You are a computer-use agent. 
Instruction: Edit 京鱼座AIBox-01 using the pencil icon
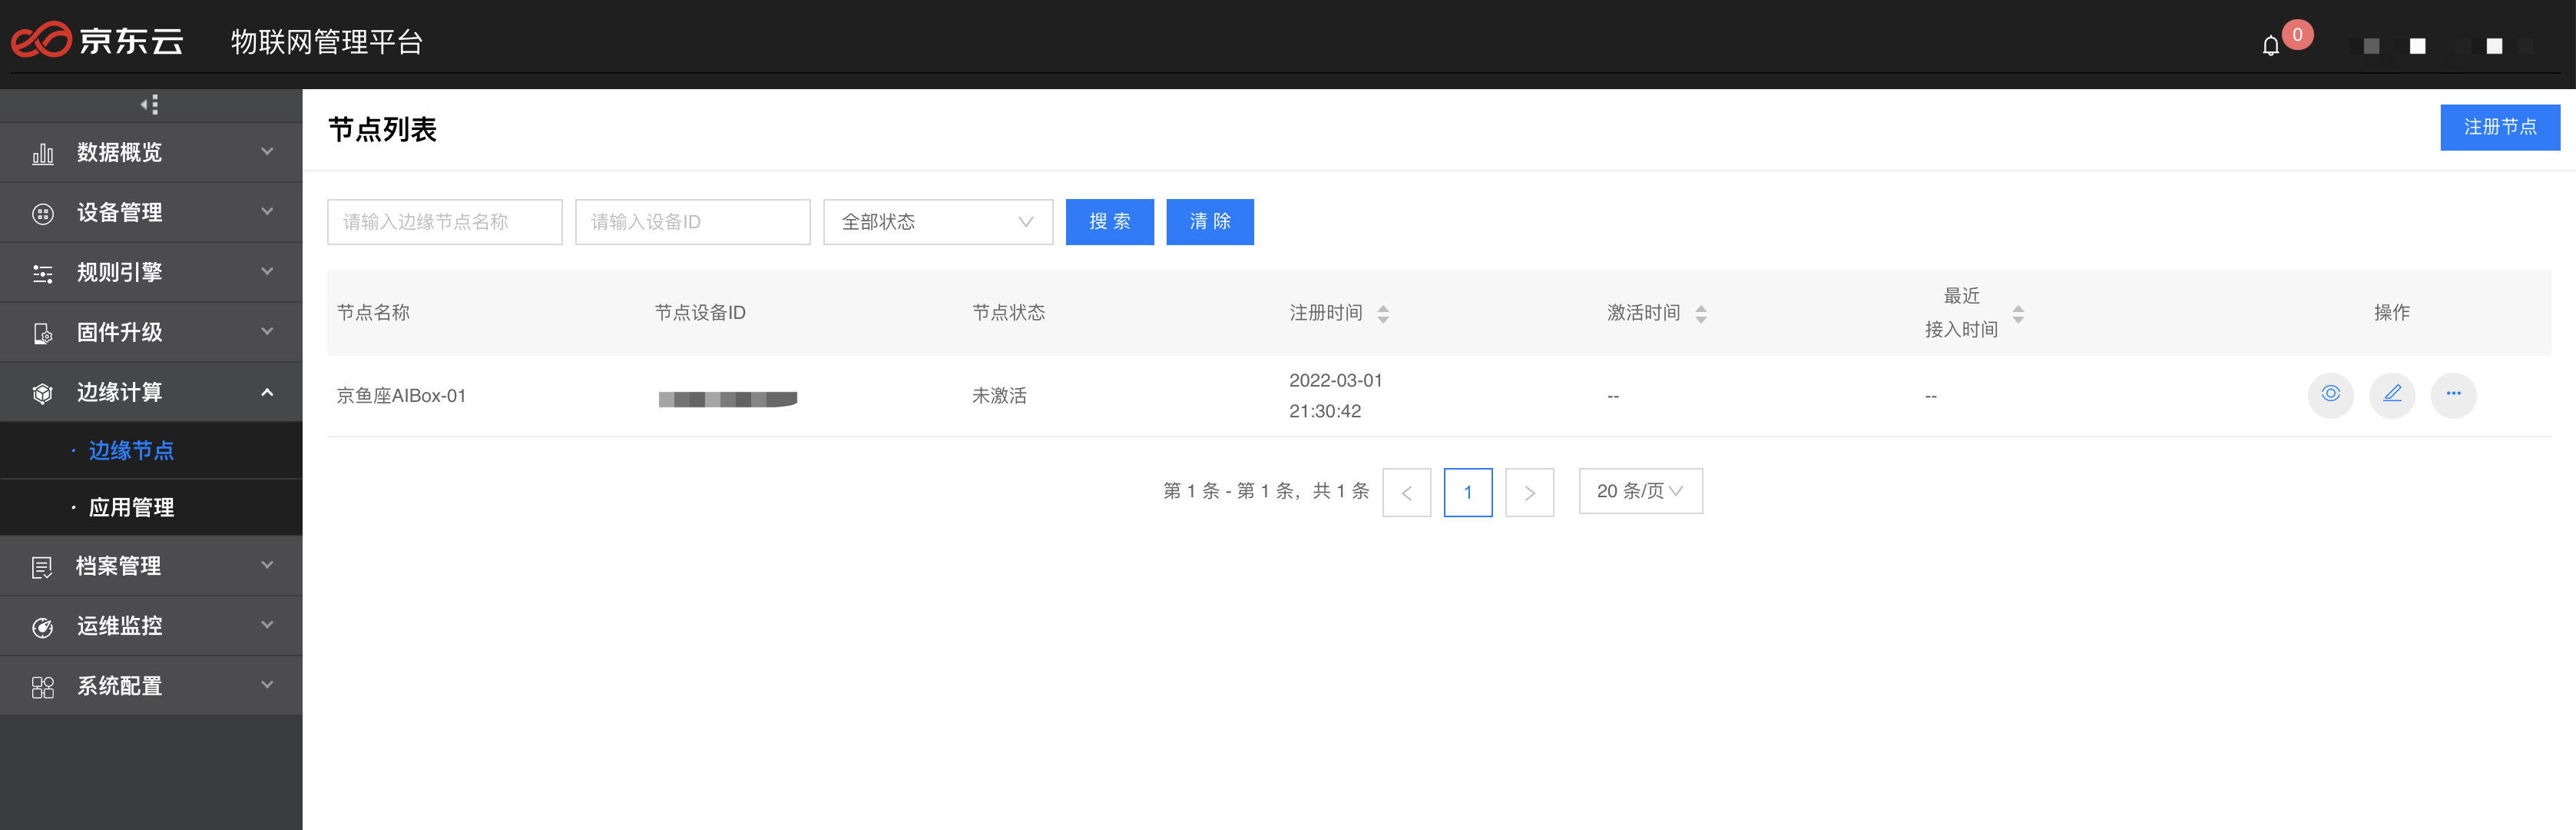[x=2392, y=394]
